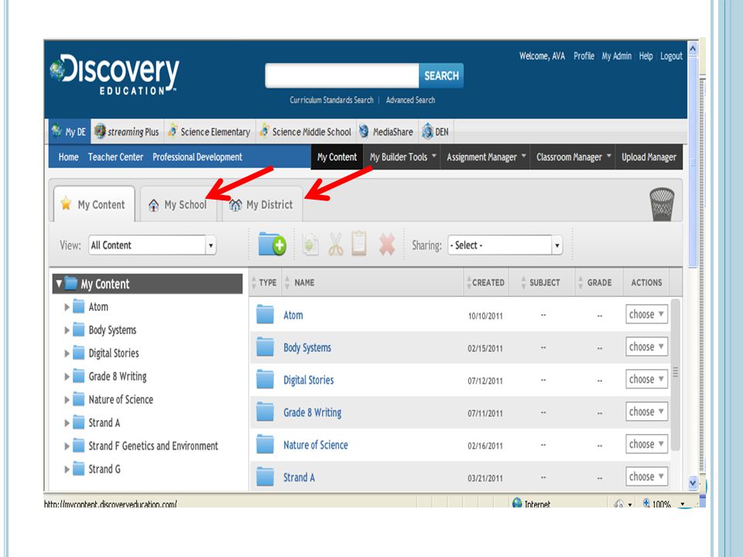Expand the Strand A tree folder
Viewport: 743px width, 557px height.
click(67, 423)
